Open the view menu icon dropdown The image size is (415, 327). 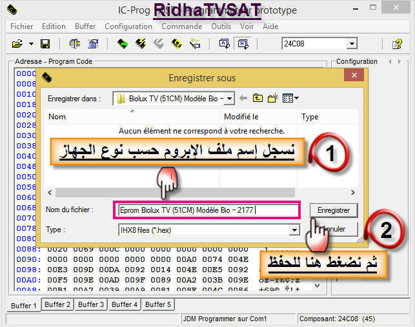[290, 98]
